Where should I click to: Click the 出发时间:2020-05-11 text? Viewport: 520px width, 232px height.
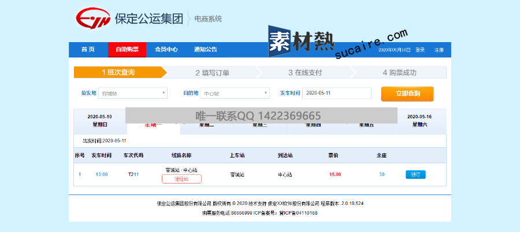point(105,141)
